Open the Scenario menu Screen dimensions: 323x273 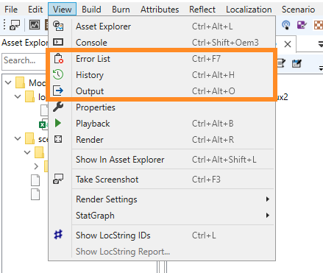point(298,10)
